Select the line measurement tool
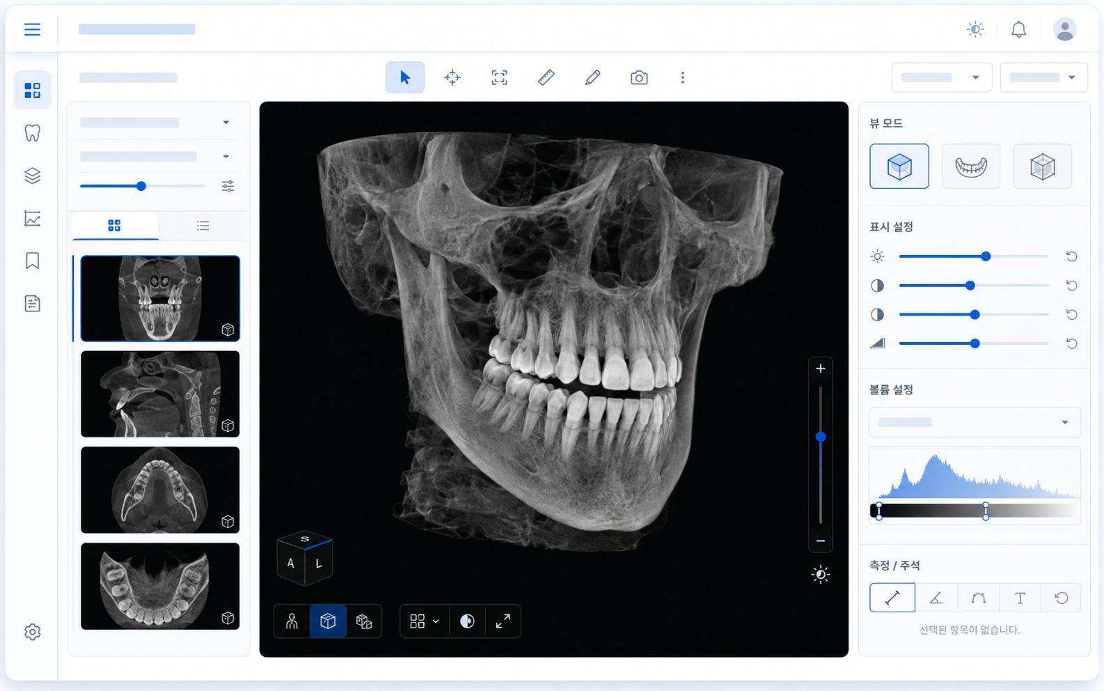This screenshot has width=1104, height=691. pyautogui.click(x=892, y=598)
